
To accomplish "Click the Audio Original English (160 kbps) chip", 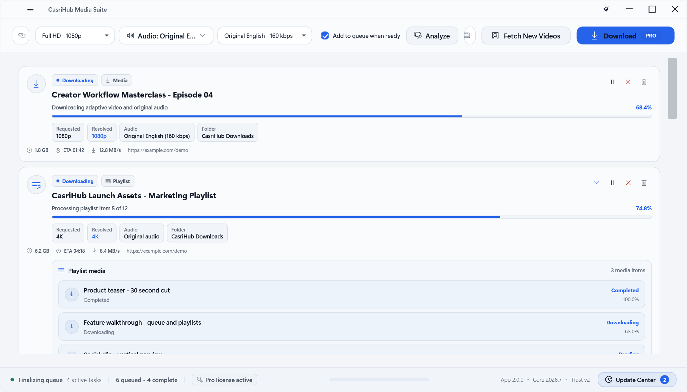I will (157, 132).
